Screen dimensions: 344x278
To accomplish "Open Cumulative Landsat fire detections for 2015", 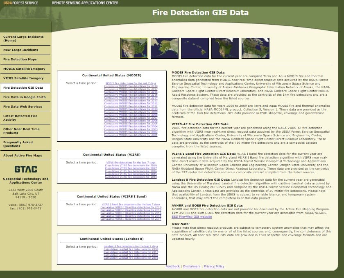I will point(131,258).
